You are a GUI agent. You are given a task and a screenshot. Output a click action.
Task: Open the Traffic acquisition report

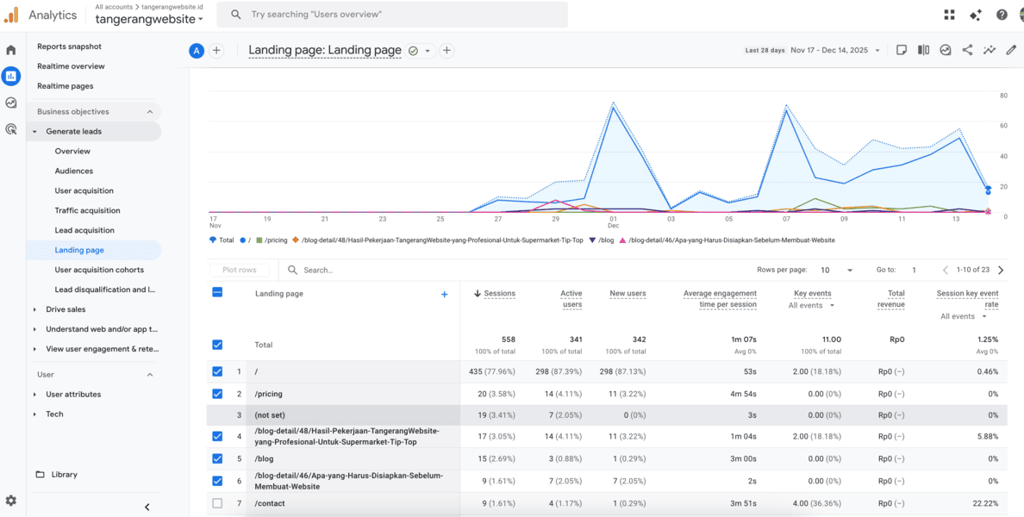pyautogui.click(x=87, y=210)
